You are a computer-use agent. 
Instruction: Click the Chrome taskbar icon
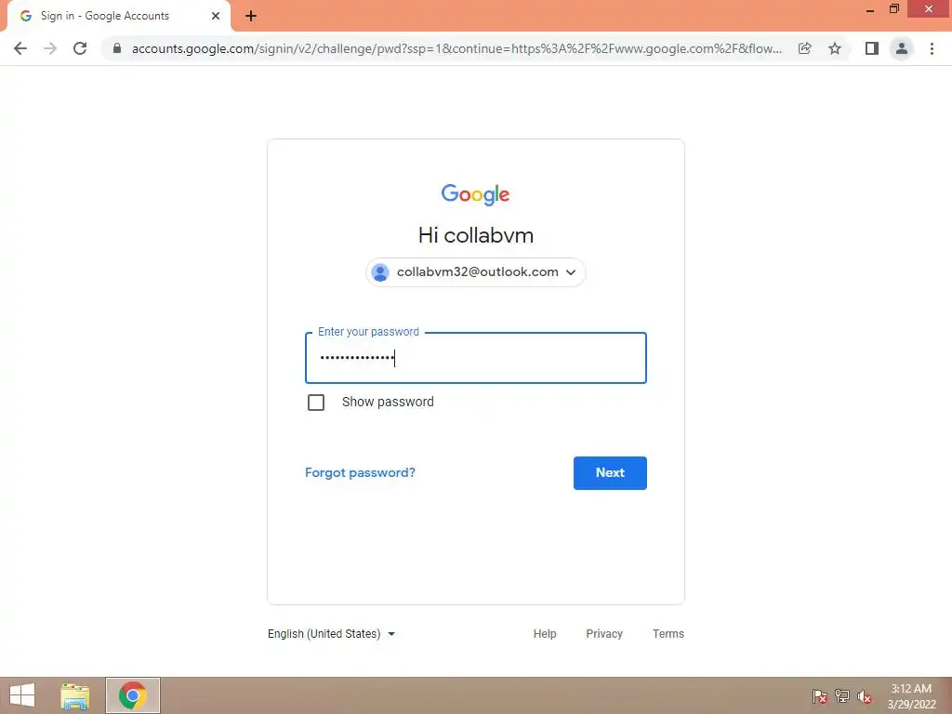tap(132, 695)
